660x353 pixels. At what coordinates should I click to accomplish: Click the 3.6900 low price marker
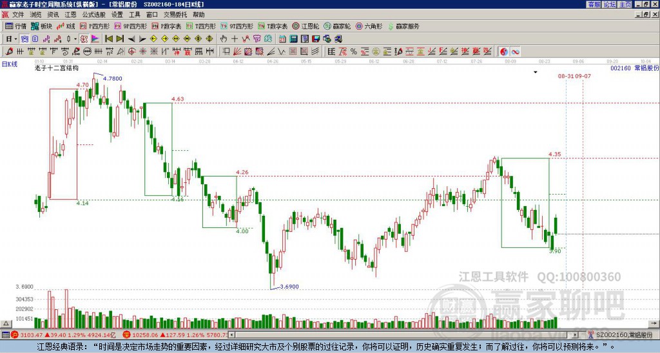click(289, 287)
